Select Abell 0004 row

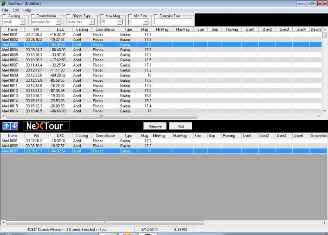(161, 49)
